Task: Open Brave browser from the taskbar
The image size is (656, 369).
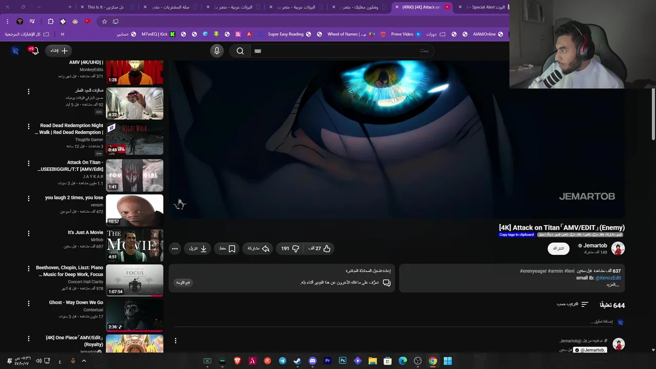Action: point(237,361)
